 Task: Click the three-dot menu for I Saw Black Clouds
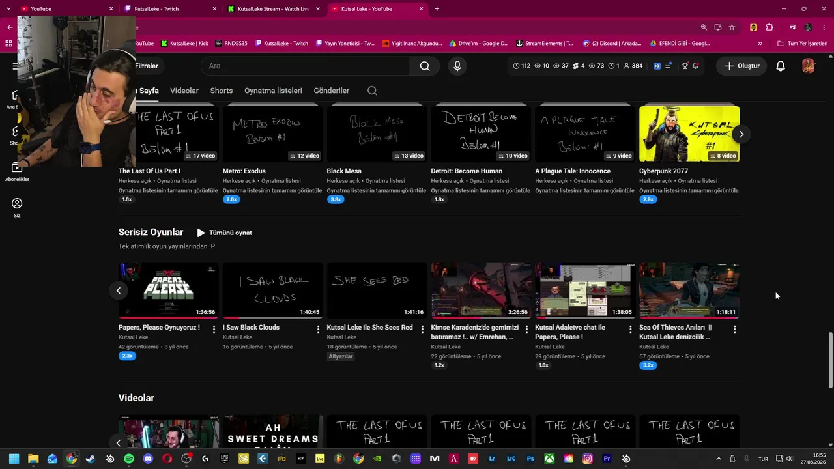pyautogui.click(x=318, y=329)
